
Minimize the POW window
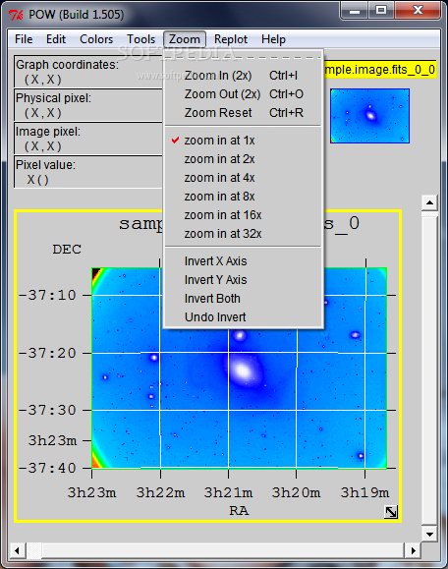355,11
